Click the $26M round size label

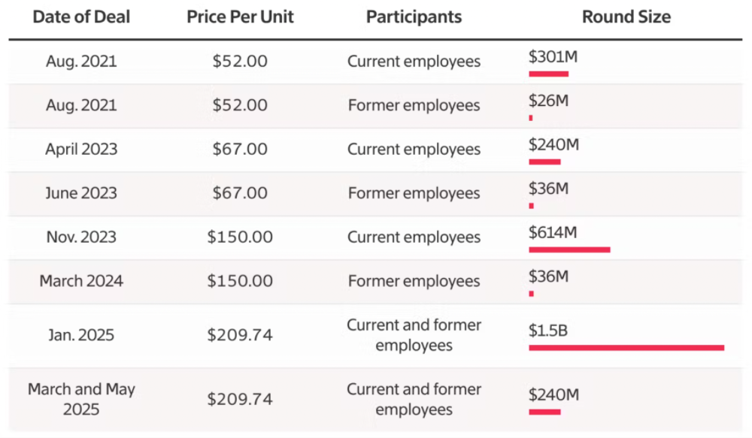pyautogui.click(x=548, y=100)
